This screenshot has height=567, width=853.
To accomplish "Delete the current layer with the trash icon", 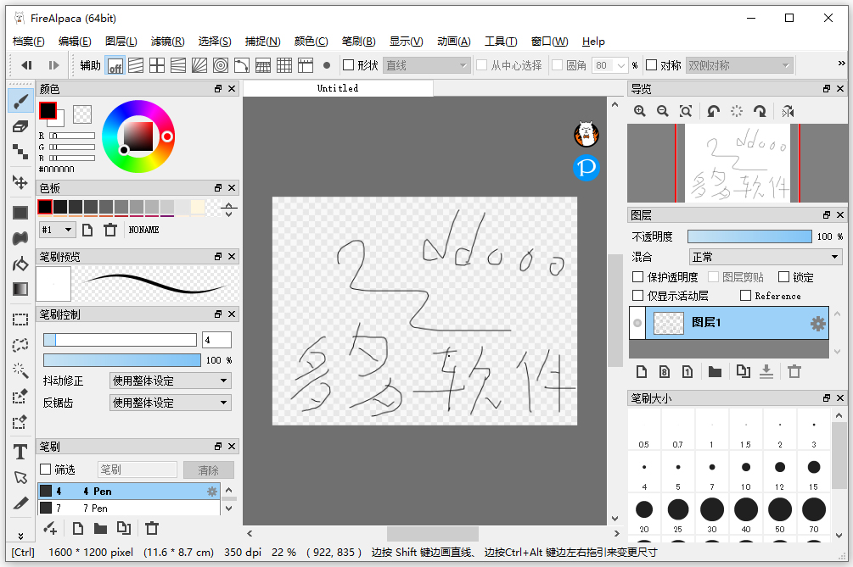I will pos(794,371).
